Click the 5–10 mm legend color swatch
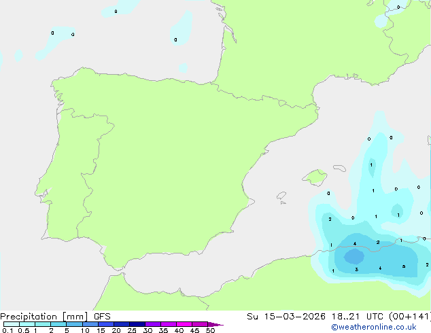The width and height of the screenshot is (431, 333). 74,324
